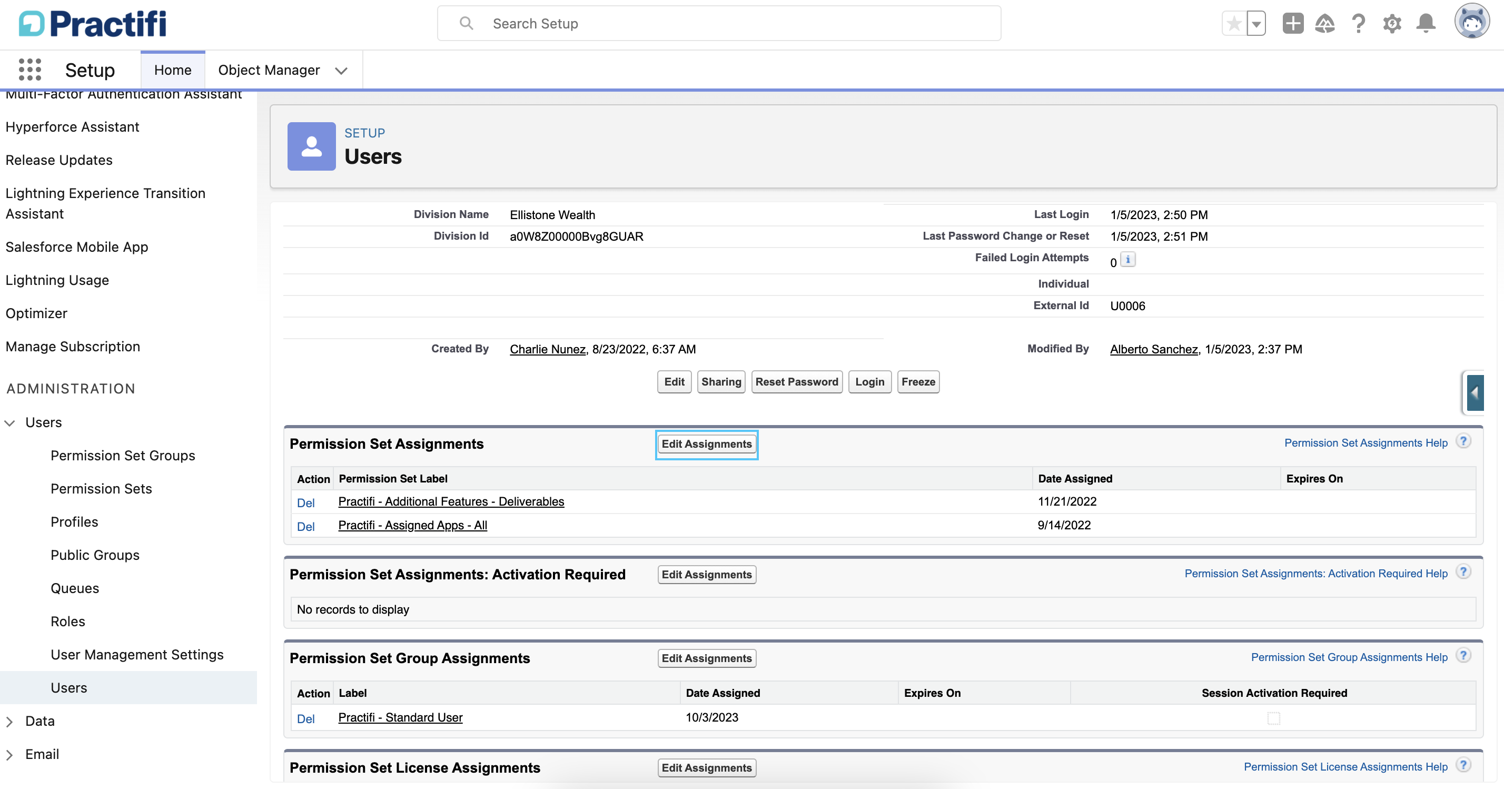1504x789 pixels.
Task: Click Edit Assignments for Activation Required section
Action: (x=707, y=575)
